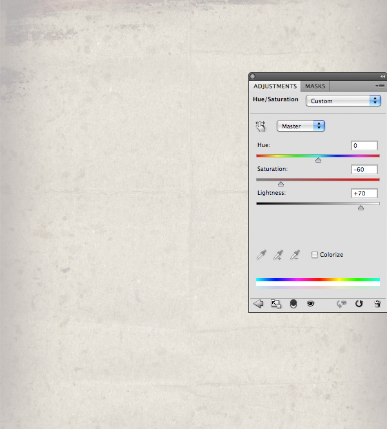Click the Lightness label
387x429 pixels.
(272, 193)
